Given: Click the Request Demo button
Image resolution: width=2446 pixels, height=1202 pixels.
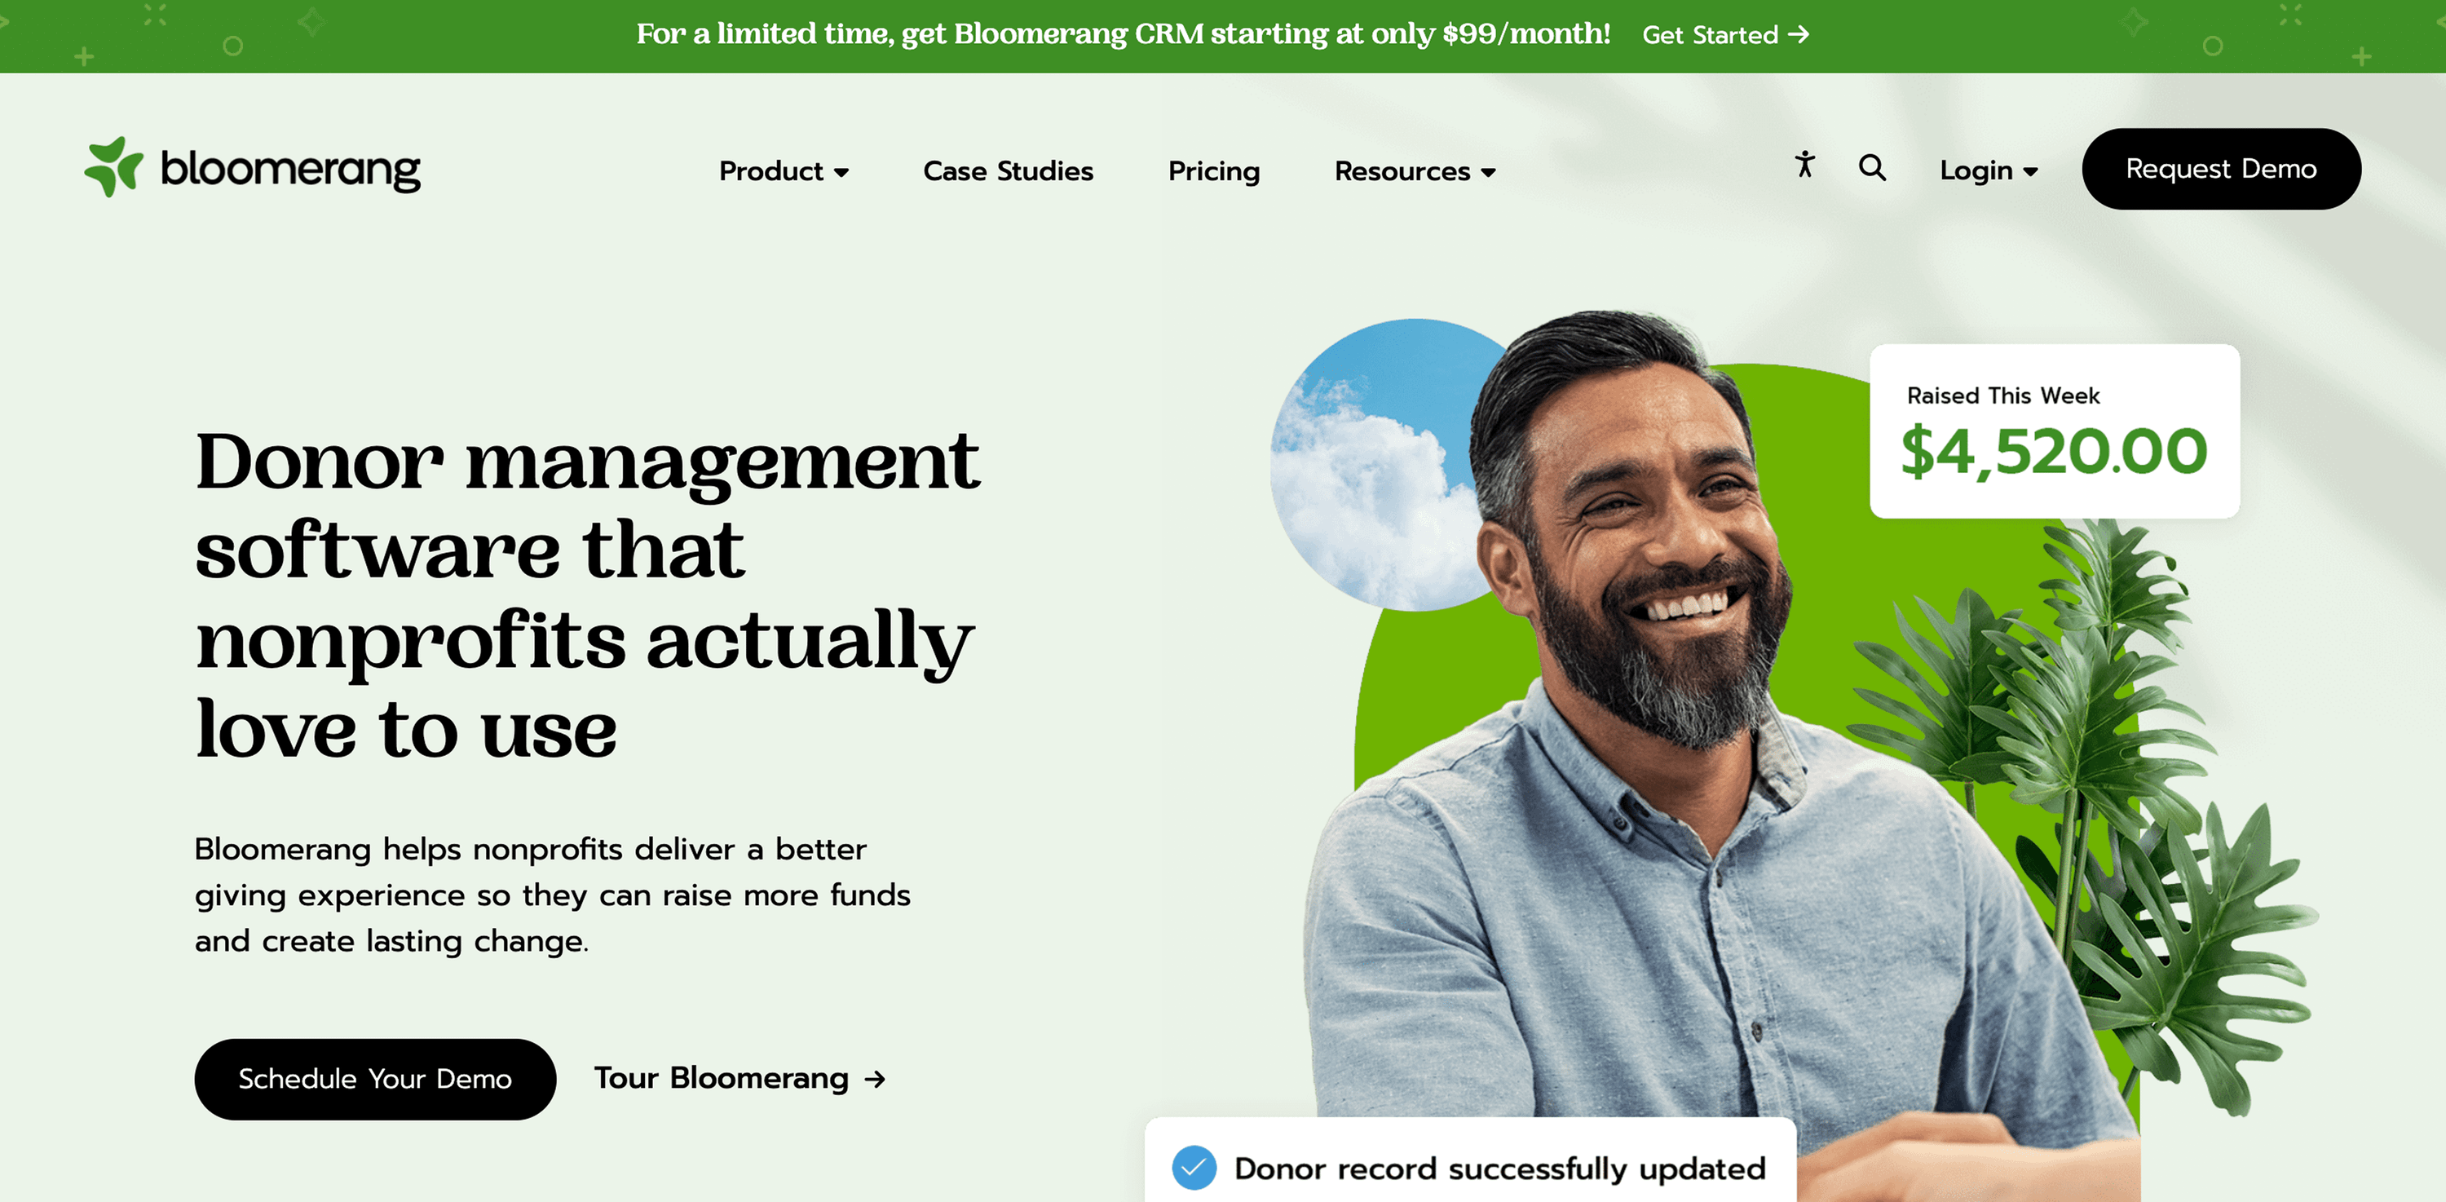Looking at the screenshot, I should coord(2221,169).
